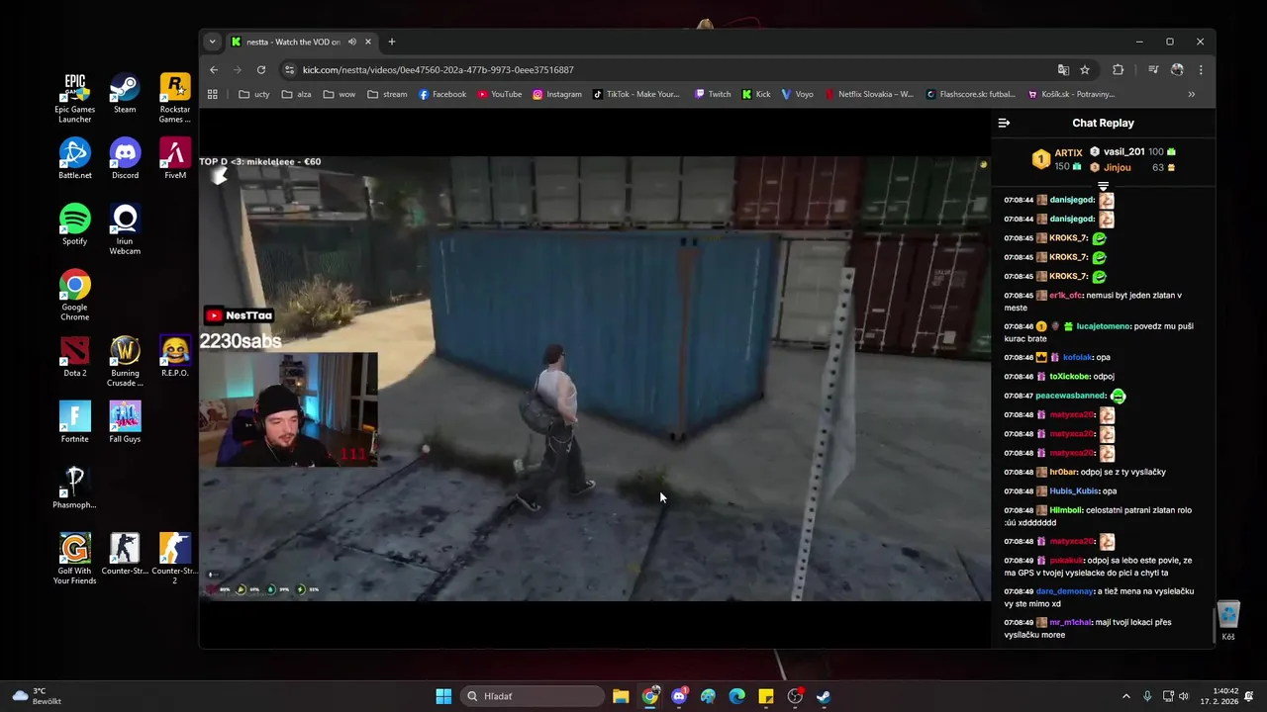1267x712 pixels.
Task: Open the tab search dropdown arrow
Action: coord(212,42)
